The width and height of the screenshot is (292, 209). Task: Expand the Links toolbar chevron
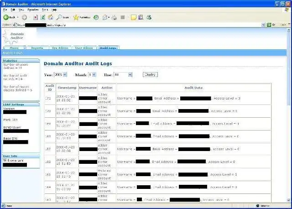point(289,24)
